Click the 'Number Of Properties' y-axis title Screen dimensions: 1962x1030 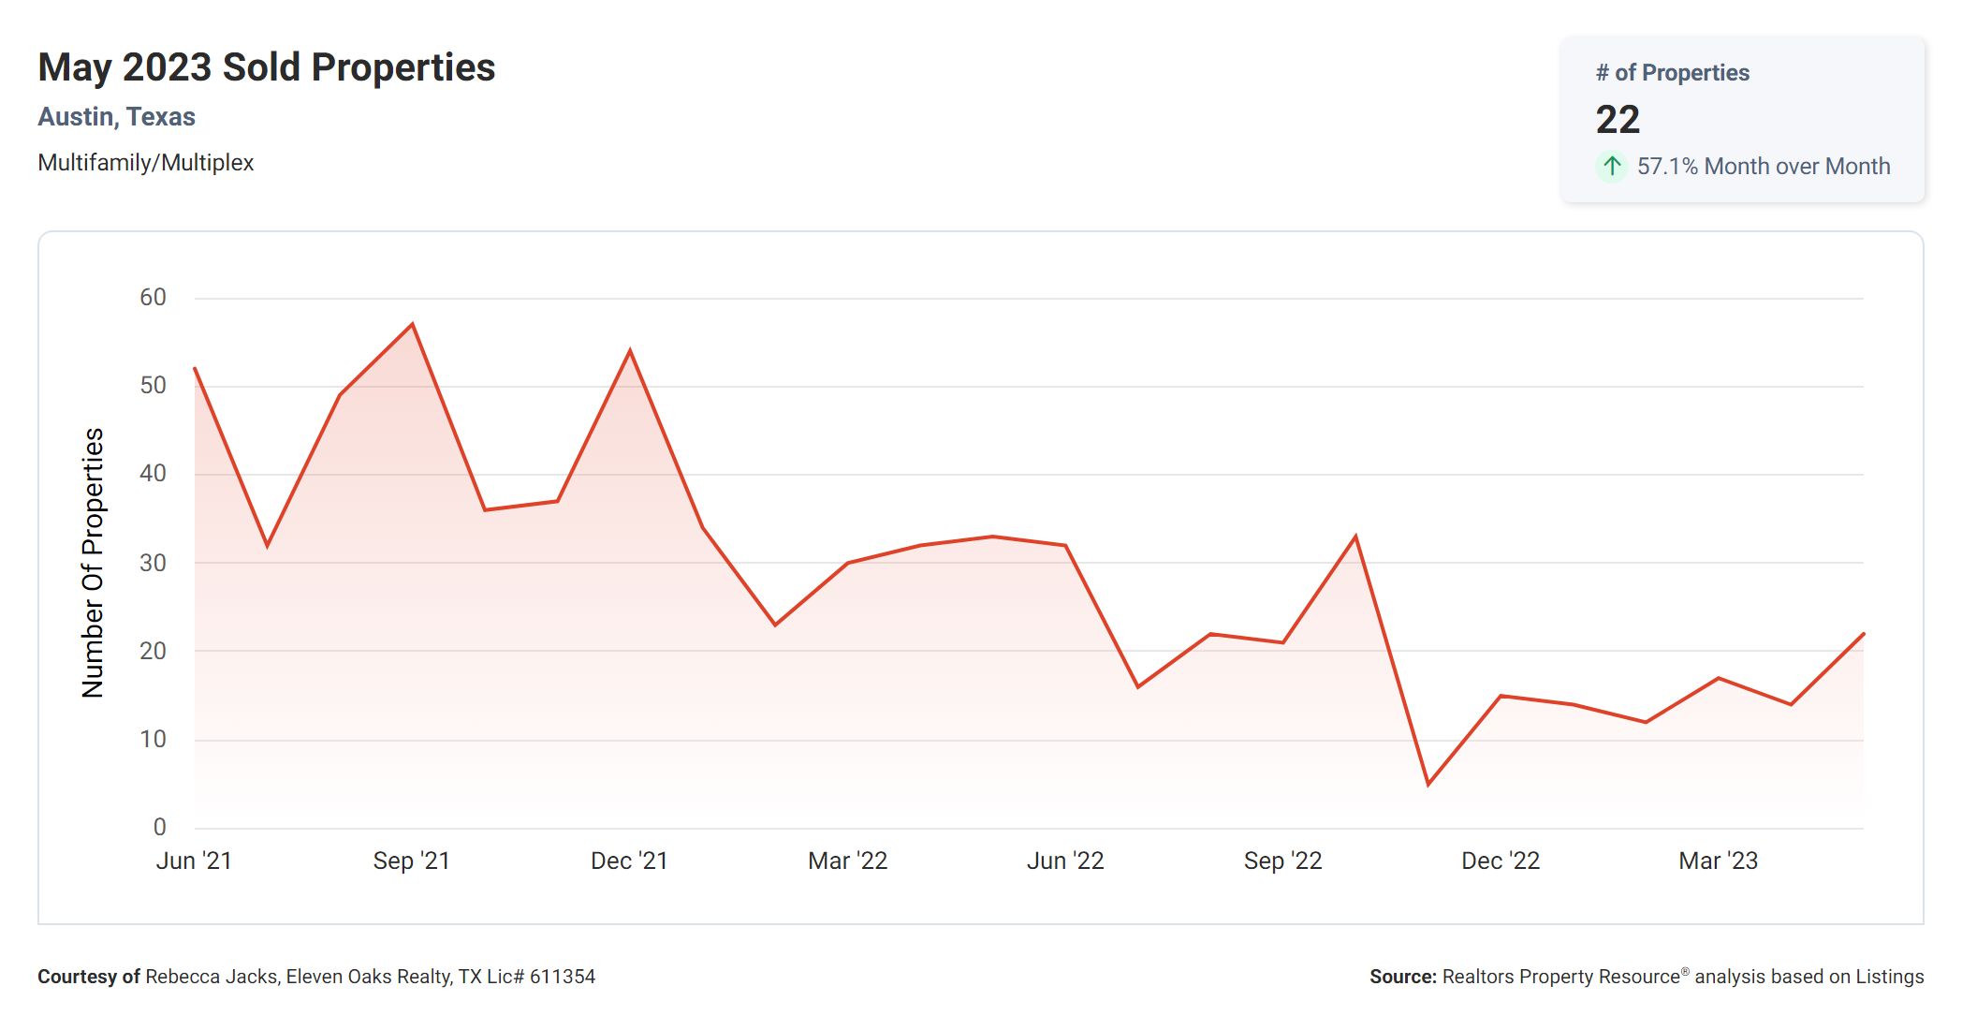tap(93, 563)
